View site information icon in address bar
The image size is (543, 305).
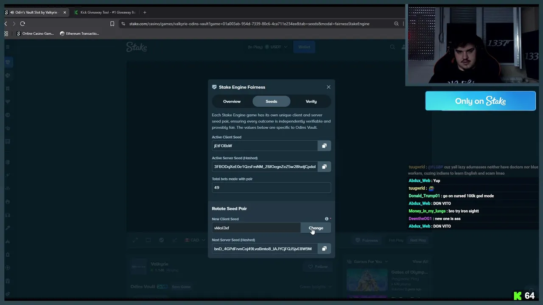123,24
